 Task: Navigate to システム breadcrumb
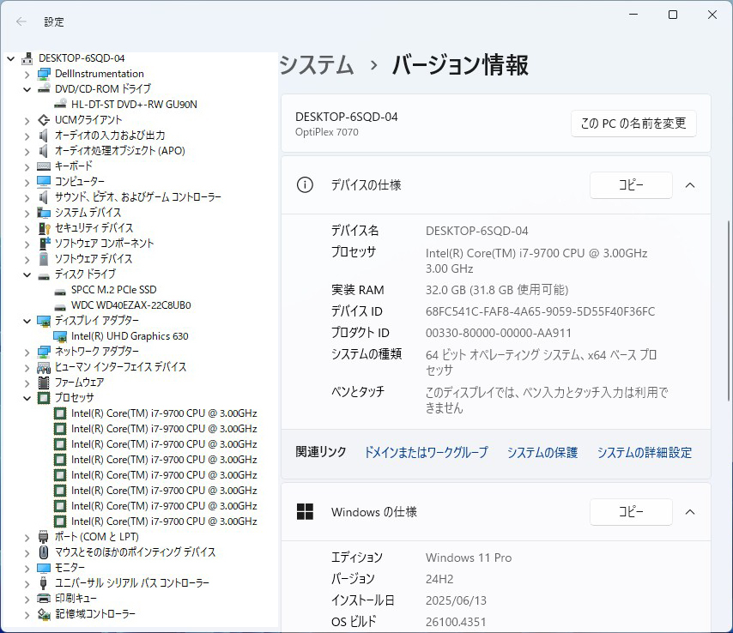tap(317, 64)
